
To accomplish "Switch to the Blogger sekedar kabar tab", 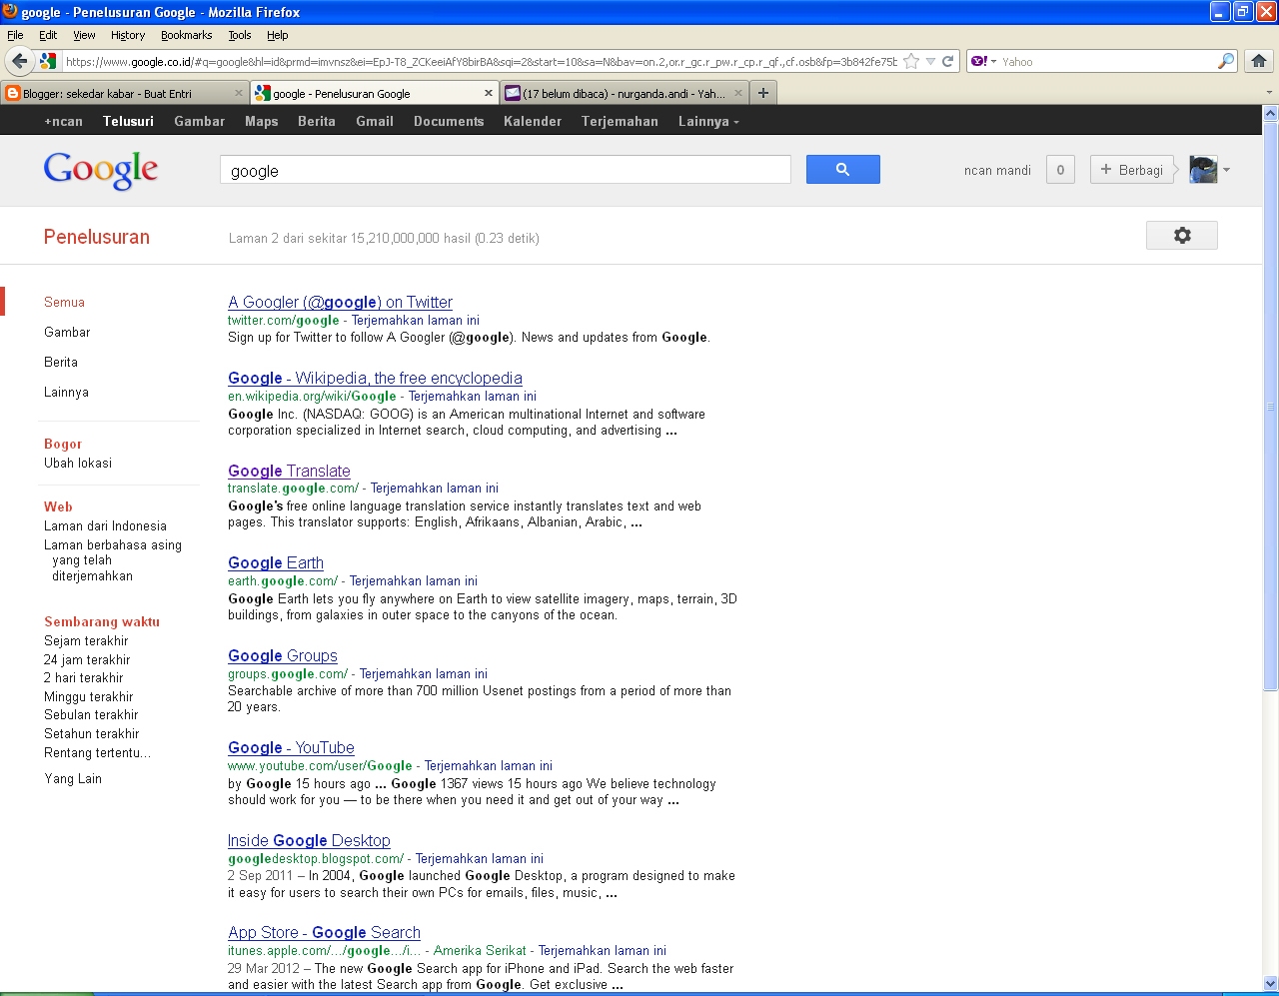I will pyautogui.click(x=125, y=93).
